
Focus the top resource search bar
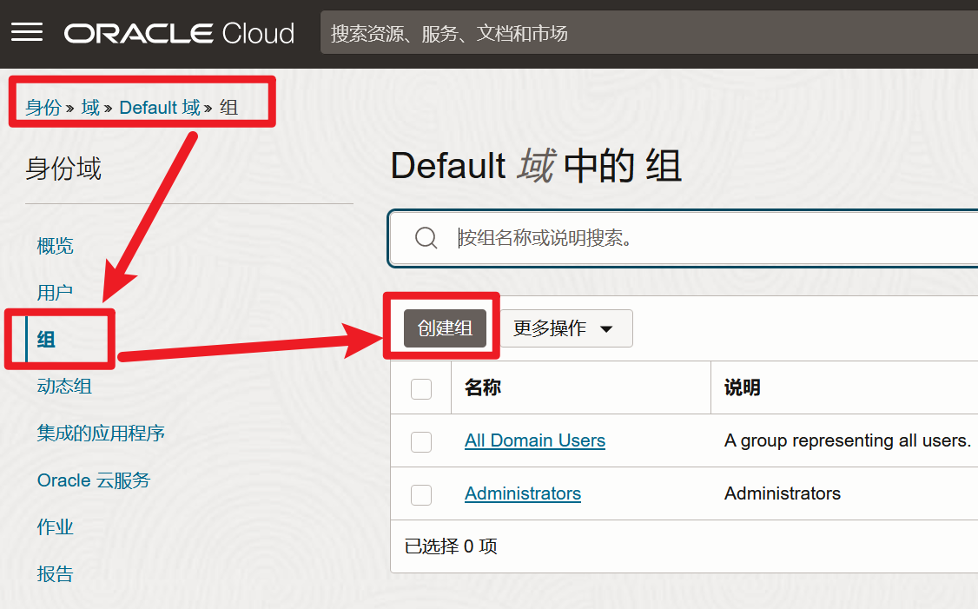(x=649, y=32)
